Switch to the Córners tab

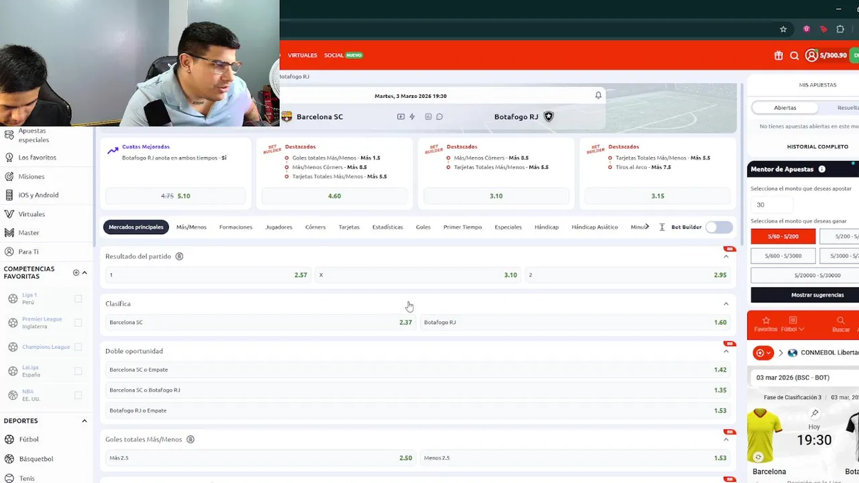pyautogui.click(x=315, y=227)
